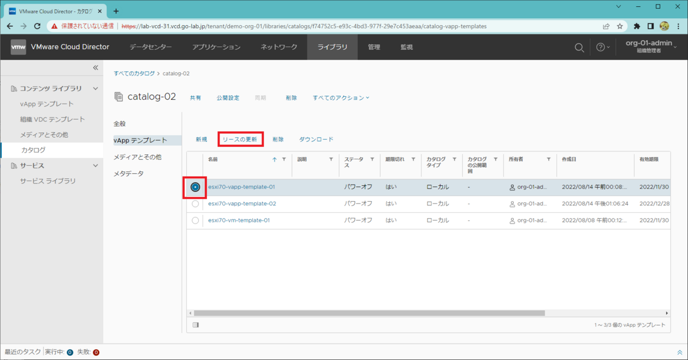The image size is (688, 360).
Task: Select radio for esxi70-vapp-template-02
Action: point(196,204)
